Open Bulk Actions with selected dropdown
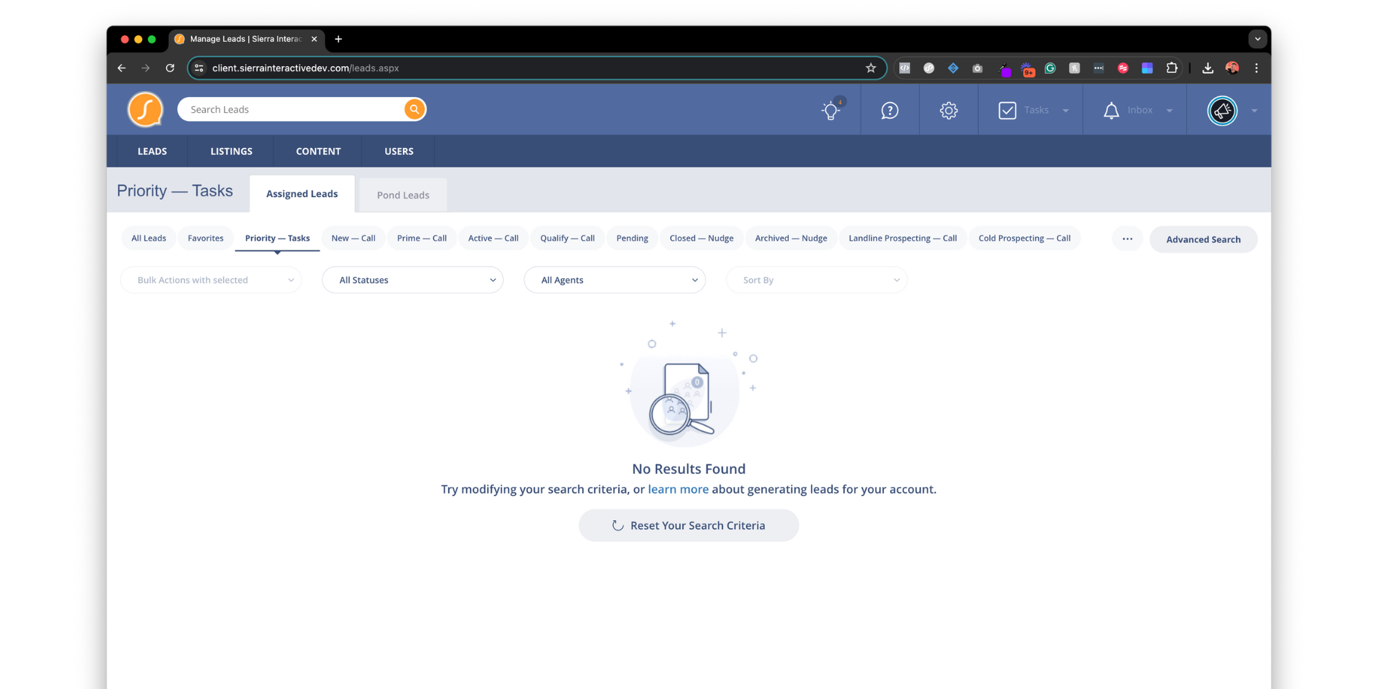Image resolution: width=1378 pixels, height=689 pixels. coord(211,280)
